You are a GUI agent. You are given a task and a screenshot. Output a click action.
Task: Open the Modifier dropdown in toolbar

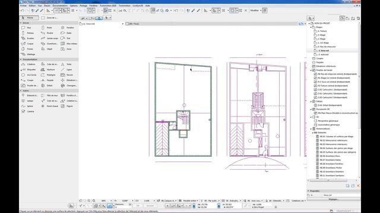click(256, 11)
